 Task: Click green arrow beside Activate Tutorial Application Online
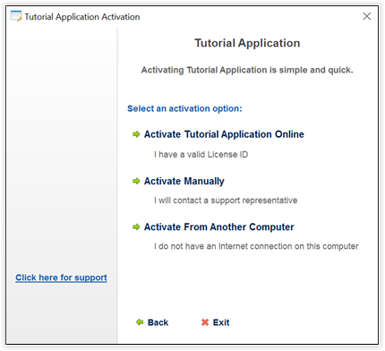point(136,134)
